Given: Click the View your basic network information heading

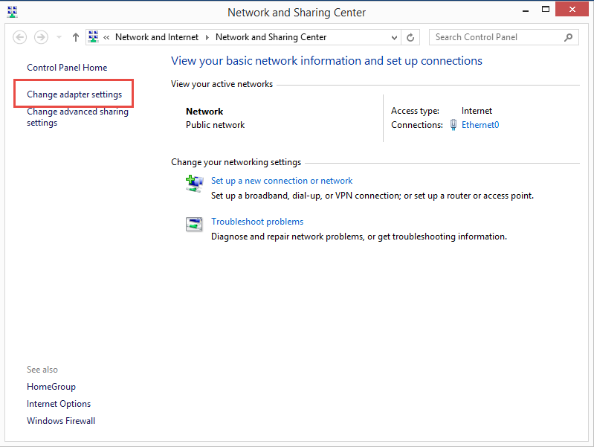Looking at the screenshot, I should [326, 61].
